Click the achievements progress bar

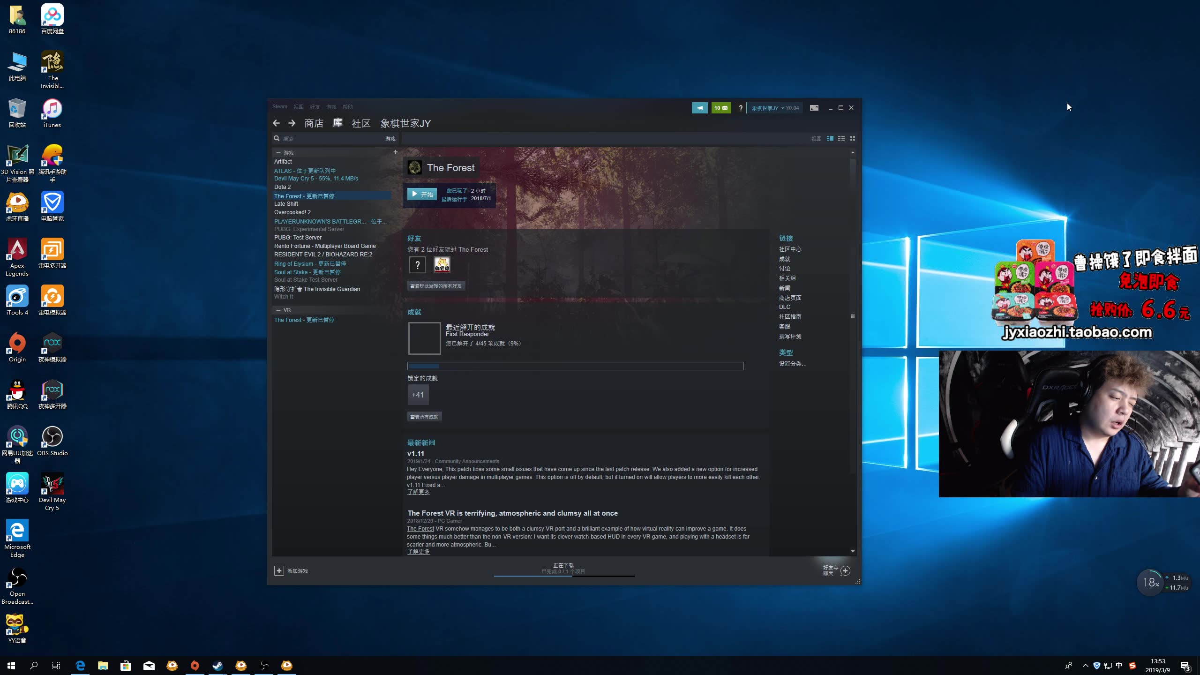pos(575,366)
